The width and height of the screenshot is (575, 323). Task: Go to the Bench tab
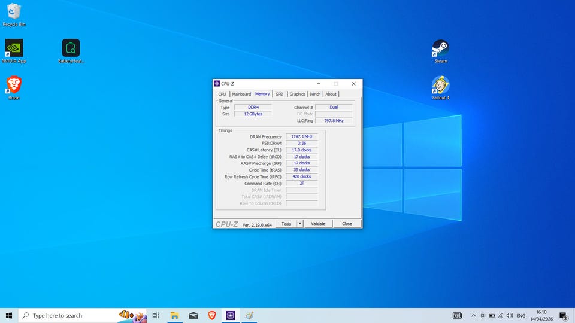(x=314, y=94)
